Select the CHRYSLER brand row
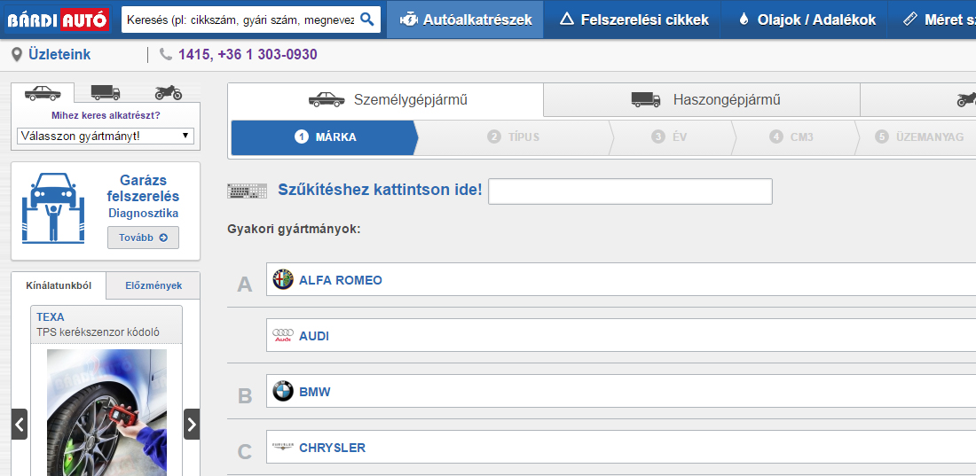The image size is (976, 476). pos(620,448)
